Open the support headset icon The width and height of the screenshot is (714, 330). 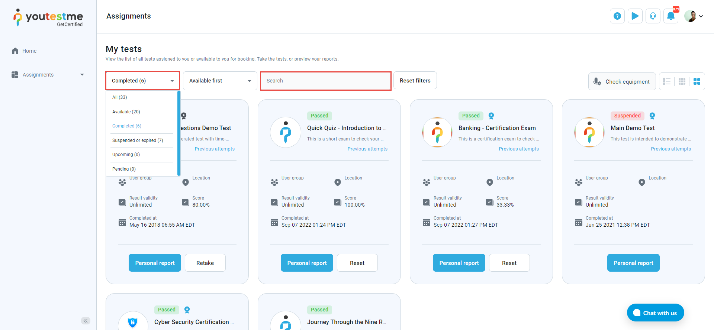coord(653,16)
